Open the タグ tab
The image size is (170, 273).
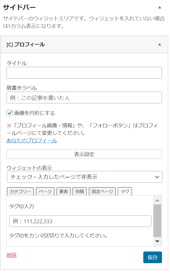[125, 191]
